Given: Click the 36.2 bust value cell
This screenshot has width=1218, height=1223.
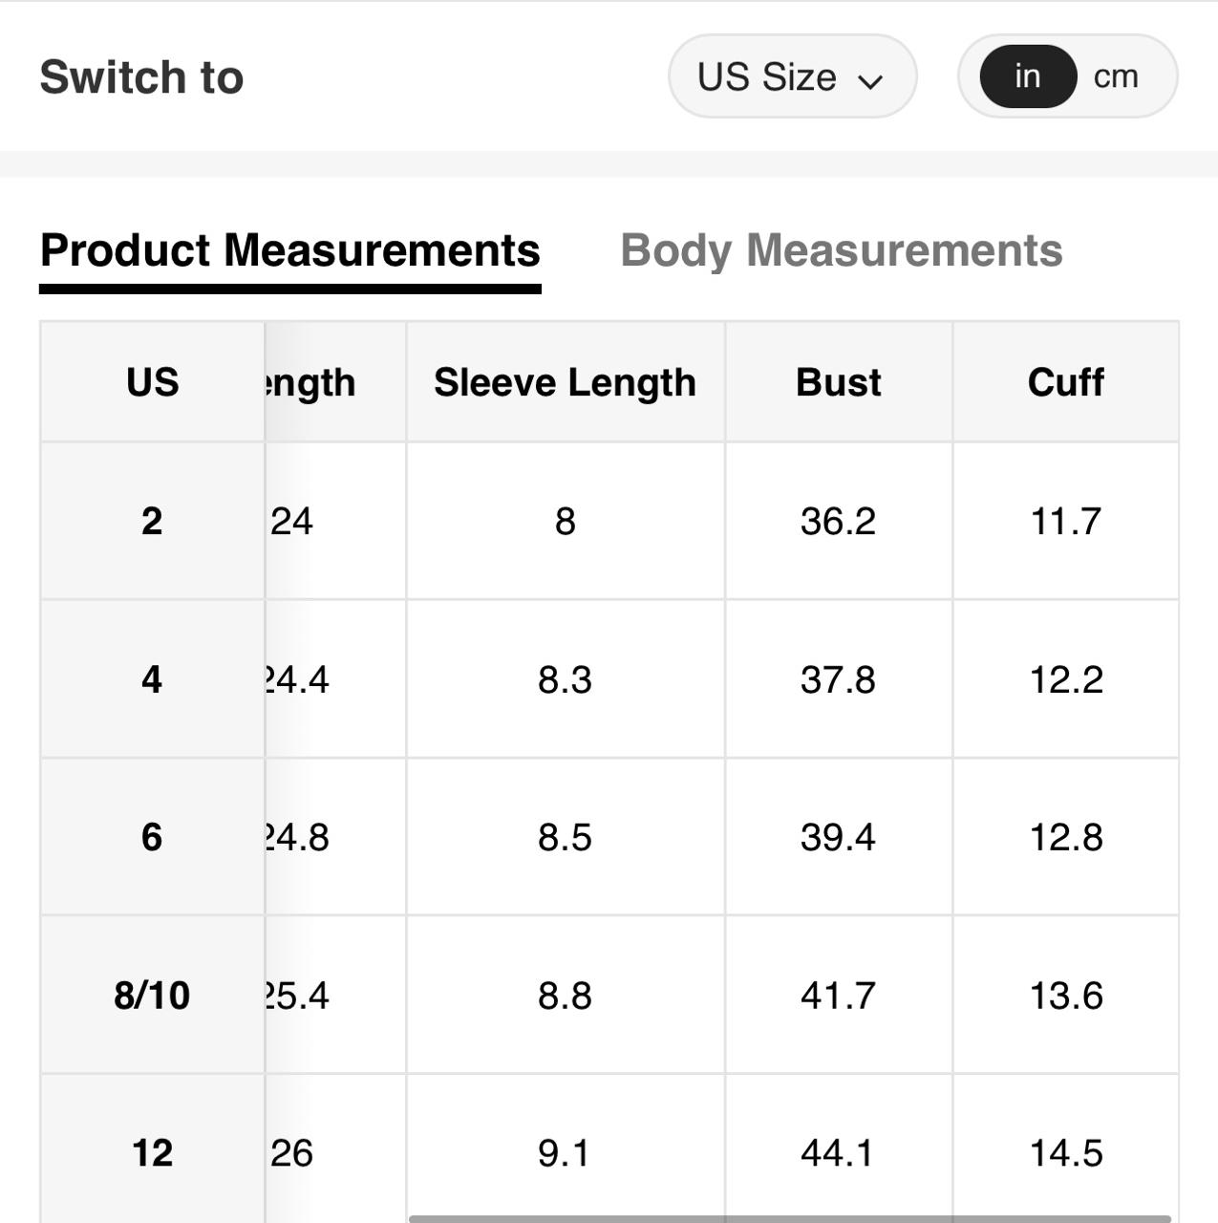Looking at the screenshot, I should 838,522.
